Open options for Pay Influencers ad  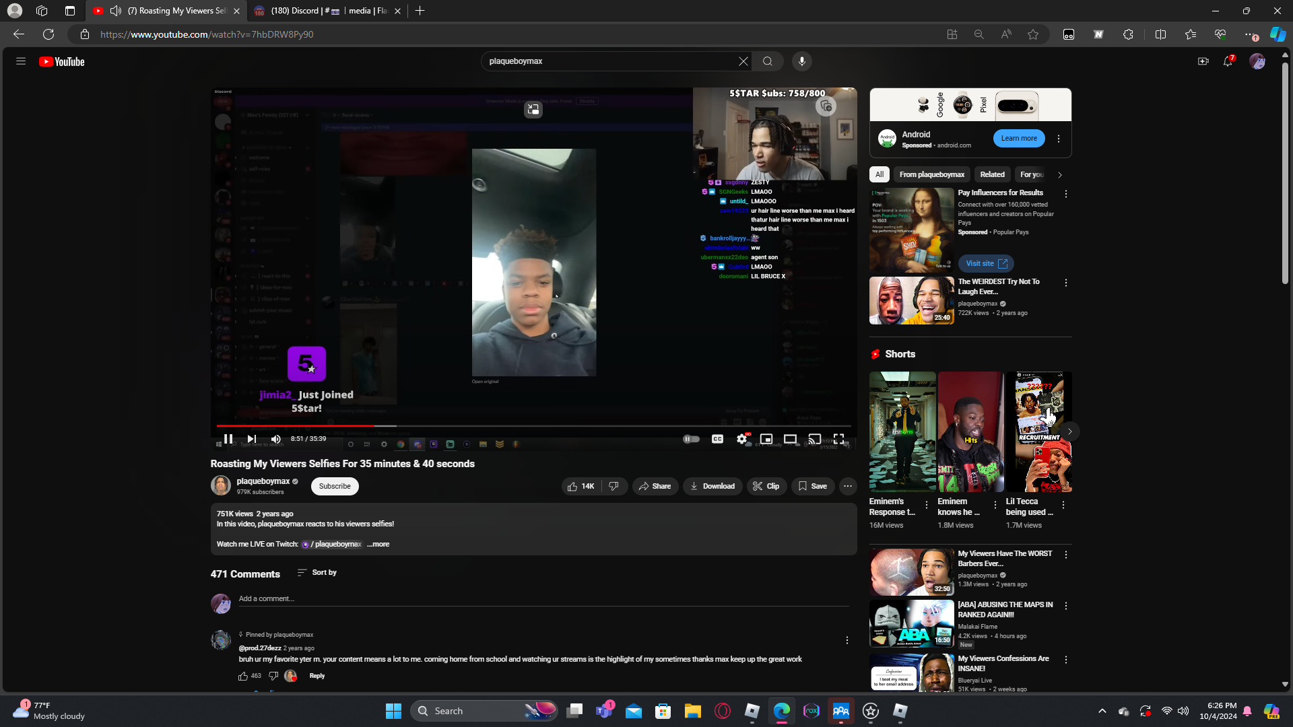point(1066,194)
